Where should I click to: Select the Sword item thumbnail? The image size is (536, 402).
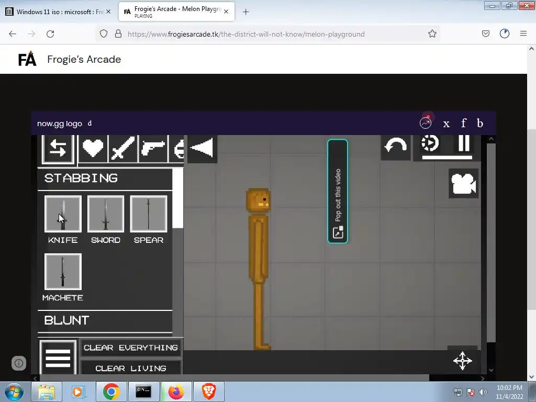(106, 214)
